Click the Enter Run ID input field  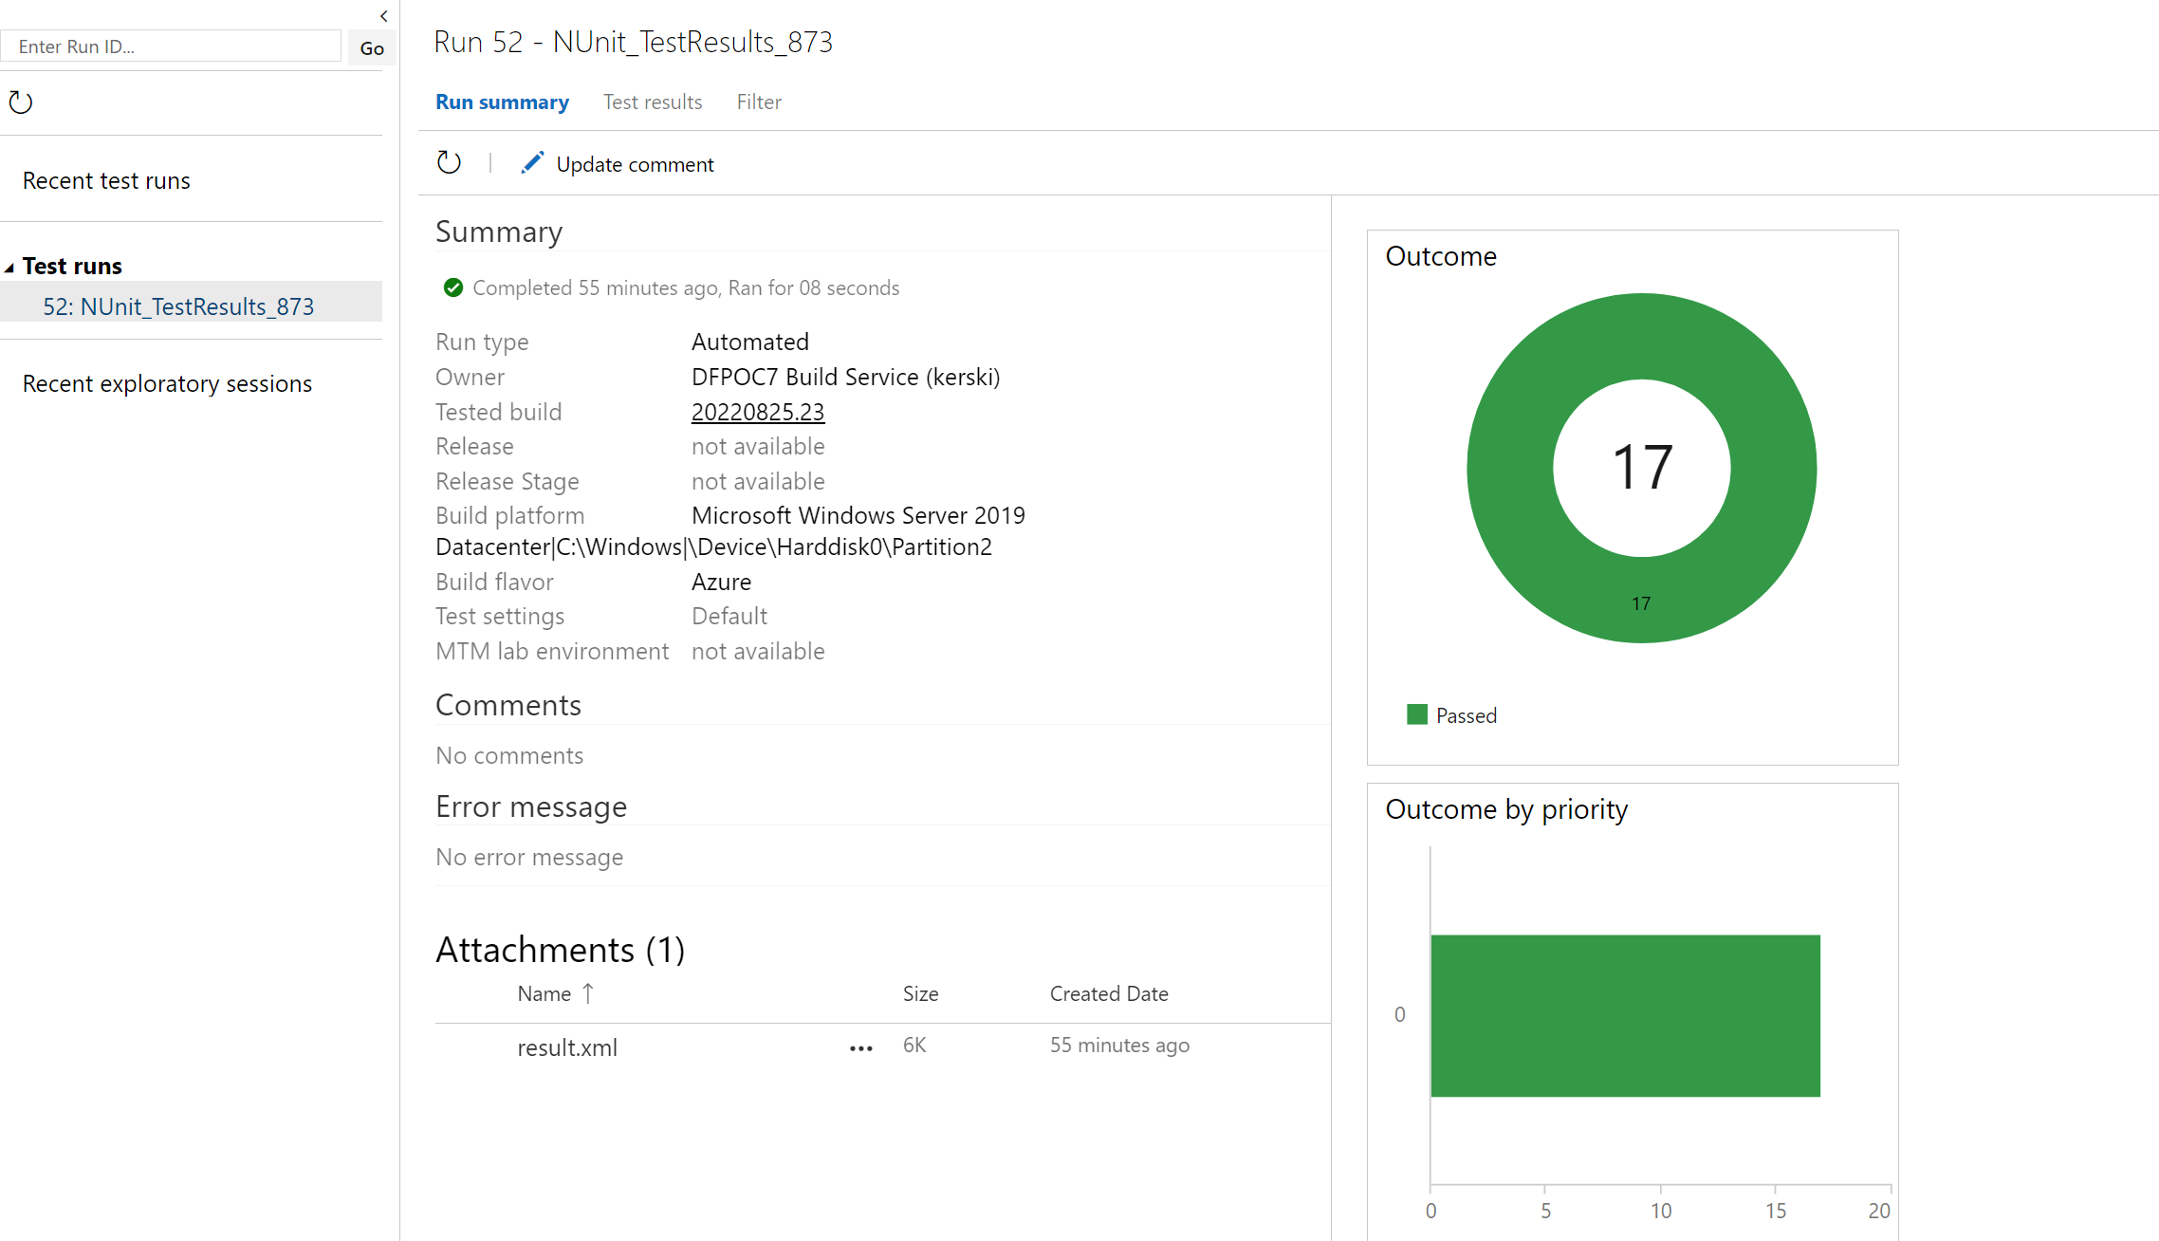pyautogui.click(x=171, y=46)
